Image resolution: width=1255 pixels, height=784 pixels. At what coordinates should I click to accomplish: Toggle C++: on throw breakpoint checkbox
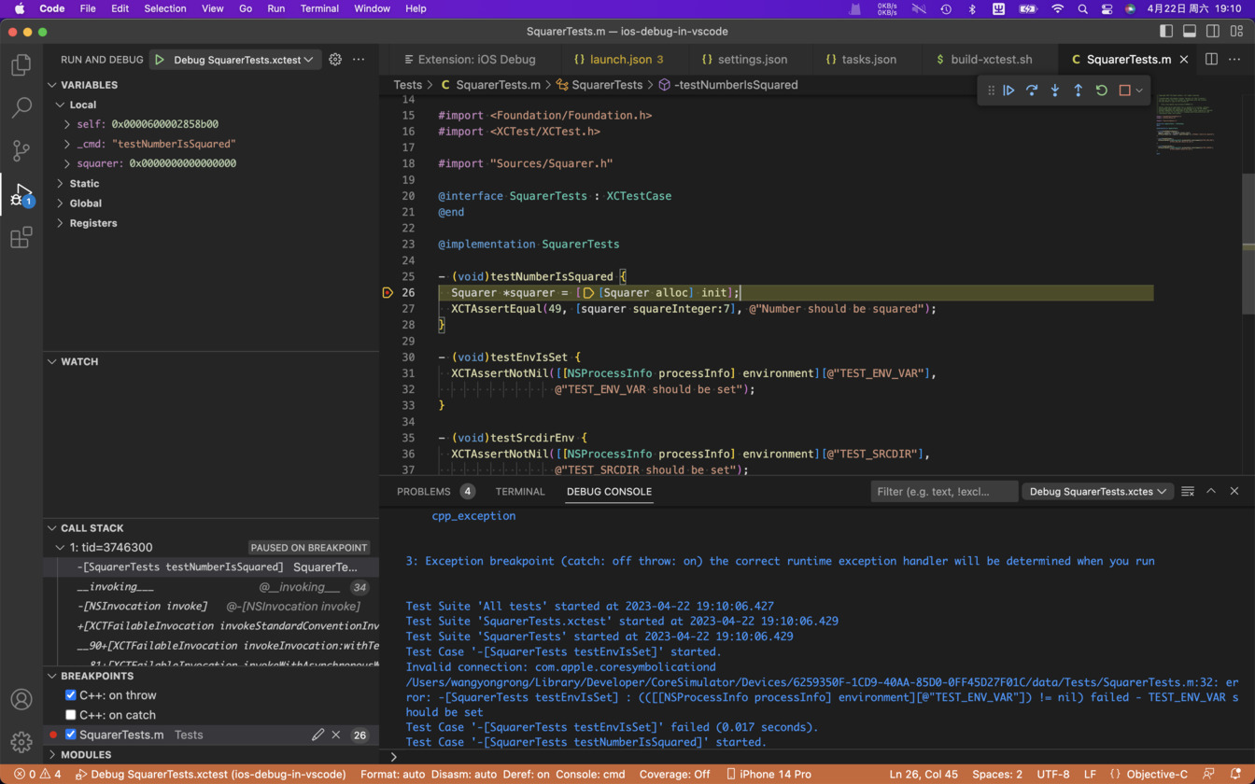[x=70, y=695]
